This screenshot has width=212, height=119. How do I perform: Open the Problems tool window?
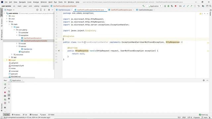coord(16,115)
